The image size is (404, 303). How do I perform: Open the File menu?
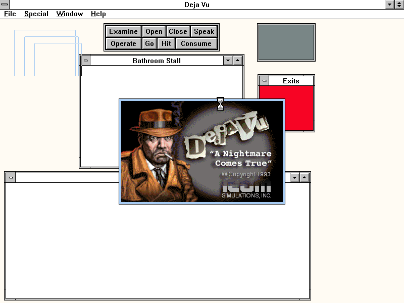[10, 14]
